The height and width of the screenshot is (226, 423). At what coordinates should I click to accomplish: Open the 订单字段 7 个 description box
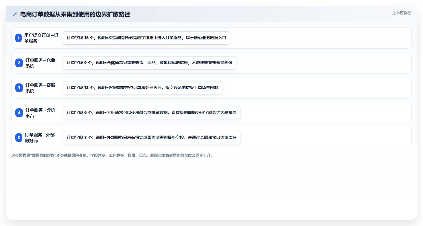pos(152,138)
